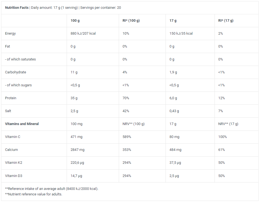Select the Protein 35 g value
260x202 pixels.
pyautogui.click(x=74, y=98)
